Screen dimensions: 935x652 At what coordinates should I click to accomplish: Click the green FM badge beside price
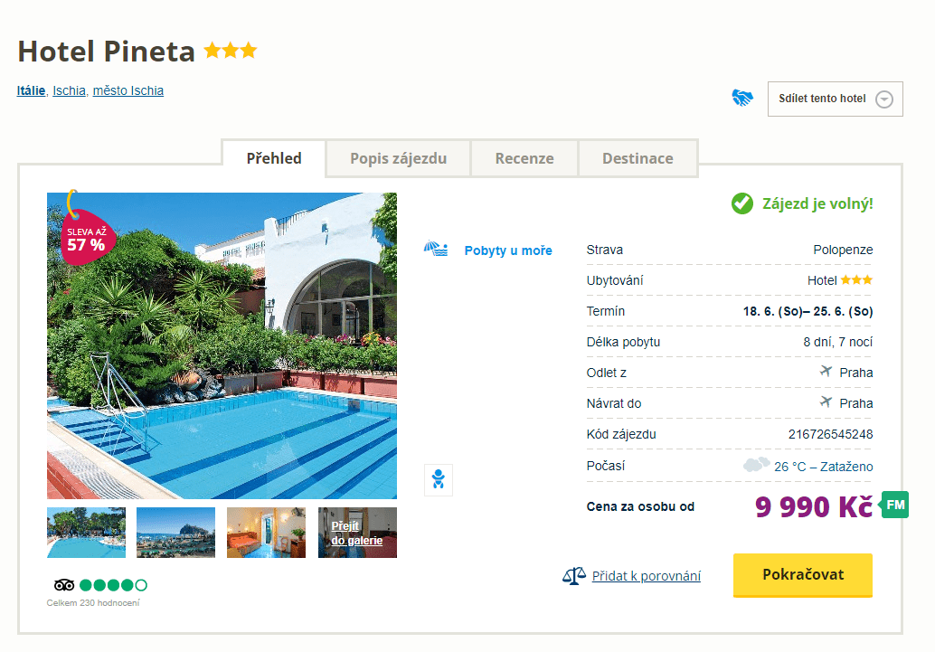(x=895, y=505)
